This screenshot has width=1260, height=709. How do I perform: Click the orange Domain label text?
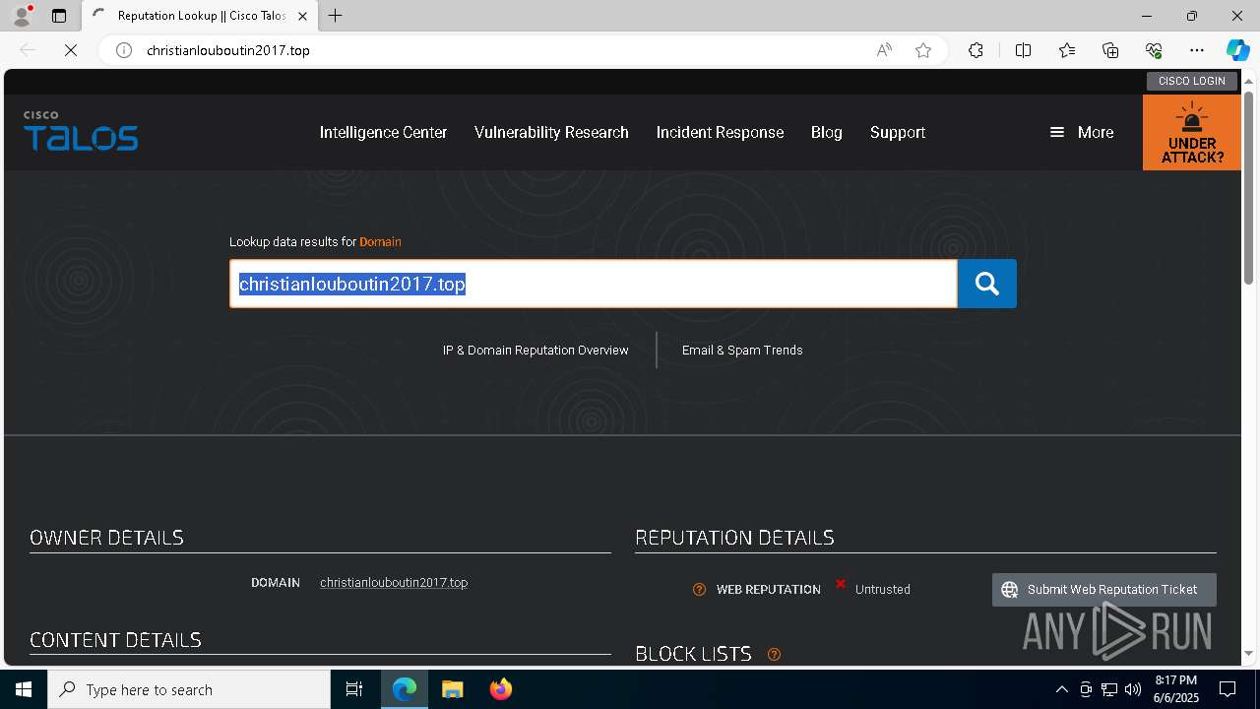(380, 241)
